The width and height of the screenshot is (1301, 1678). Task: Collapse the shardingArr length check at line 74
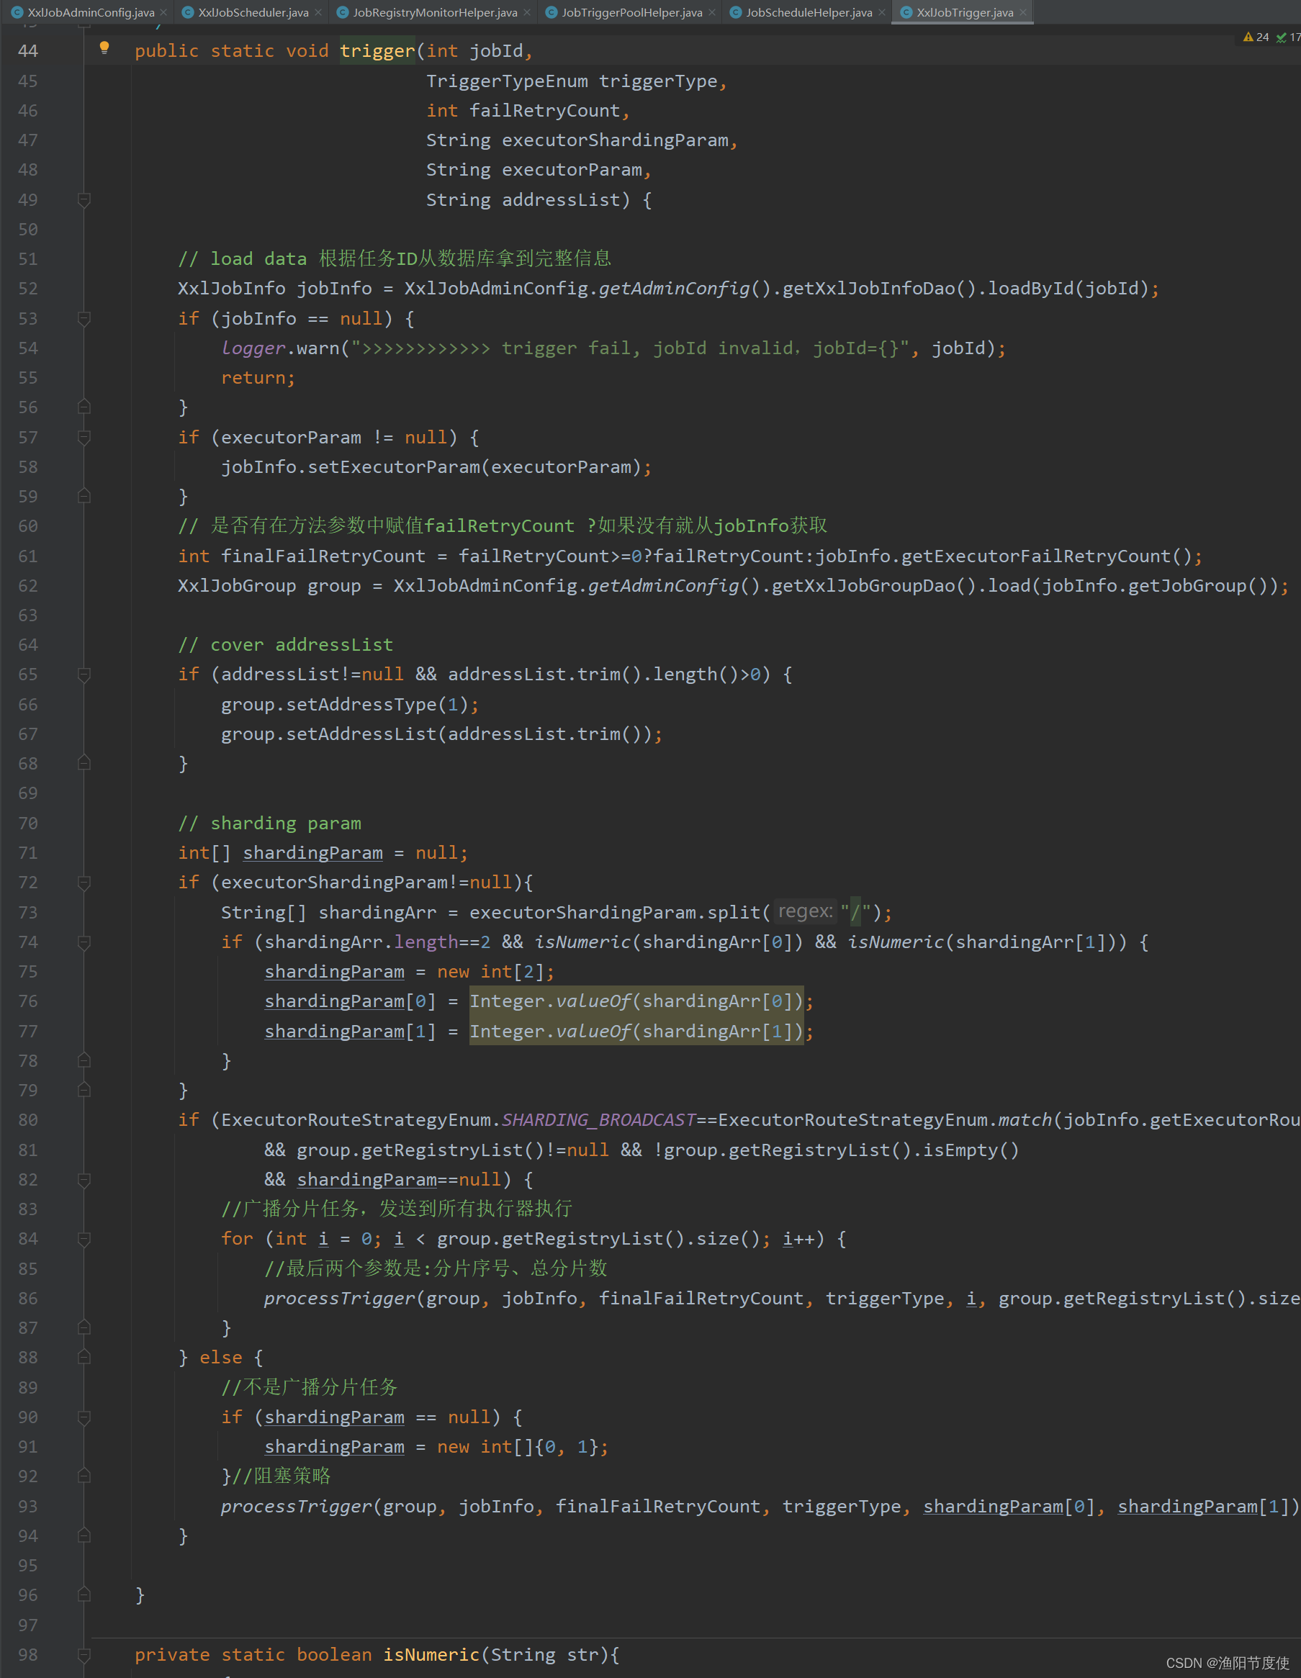(x=84, y=942)
